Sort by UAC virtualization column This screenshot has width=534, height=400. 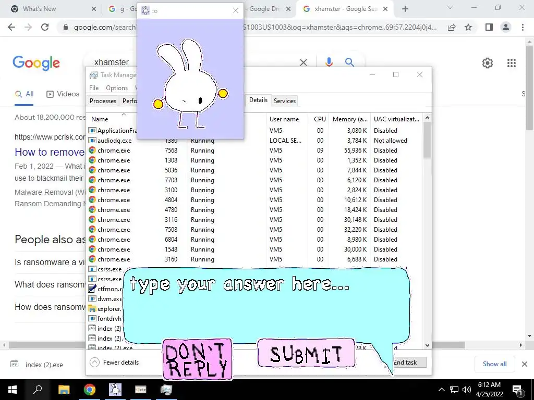(396, 119)
